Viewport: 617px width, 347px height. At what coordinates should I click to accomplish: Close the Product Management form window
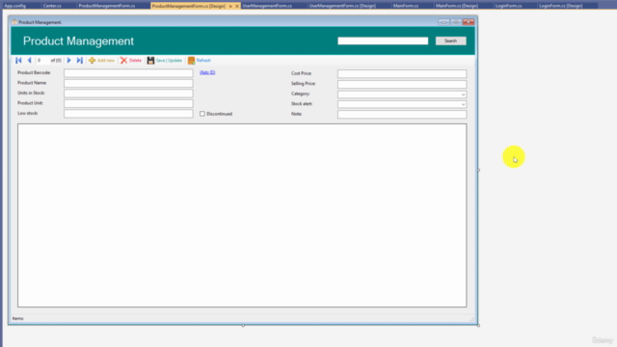469,22
